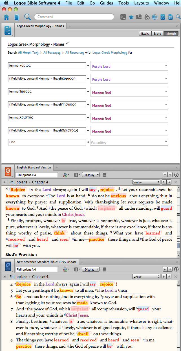Open the second Purple Lord formatting dropdown
181x351 pixels.
[x=129, y=79]
